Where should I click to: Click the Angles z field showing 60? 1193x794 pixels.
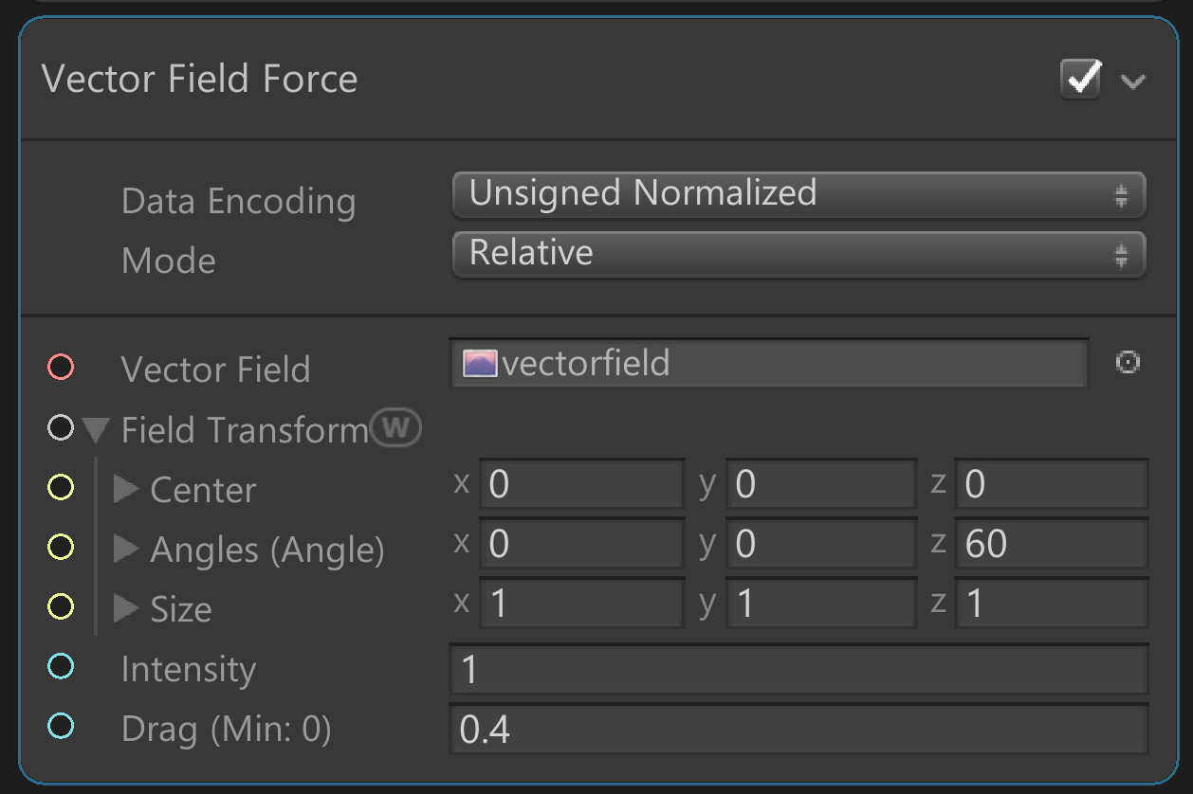1051,544
